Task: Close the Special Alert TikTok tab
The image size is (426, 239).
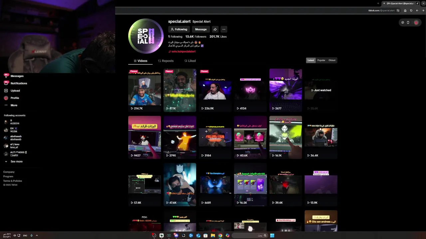Action: [384, 3]
